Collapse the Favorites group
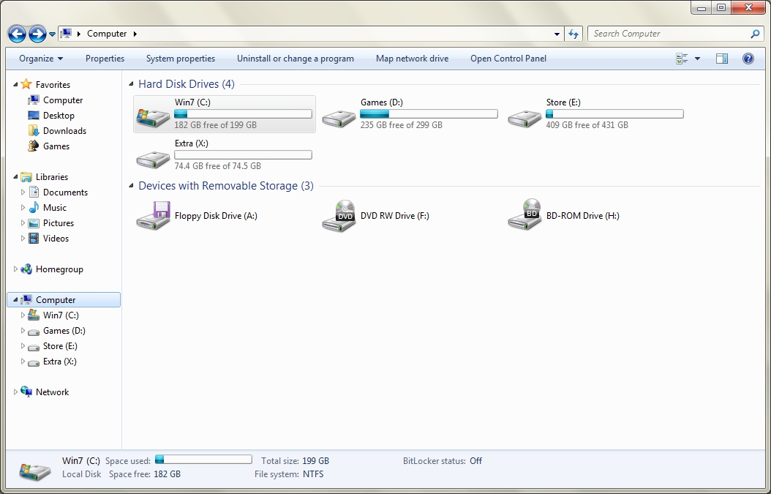771x494 pixels. pyautogui.click(x=15, y=85)
